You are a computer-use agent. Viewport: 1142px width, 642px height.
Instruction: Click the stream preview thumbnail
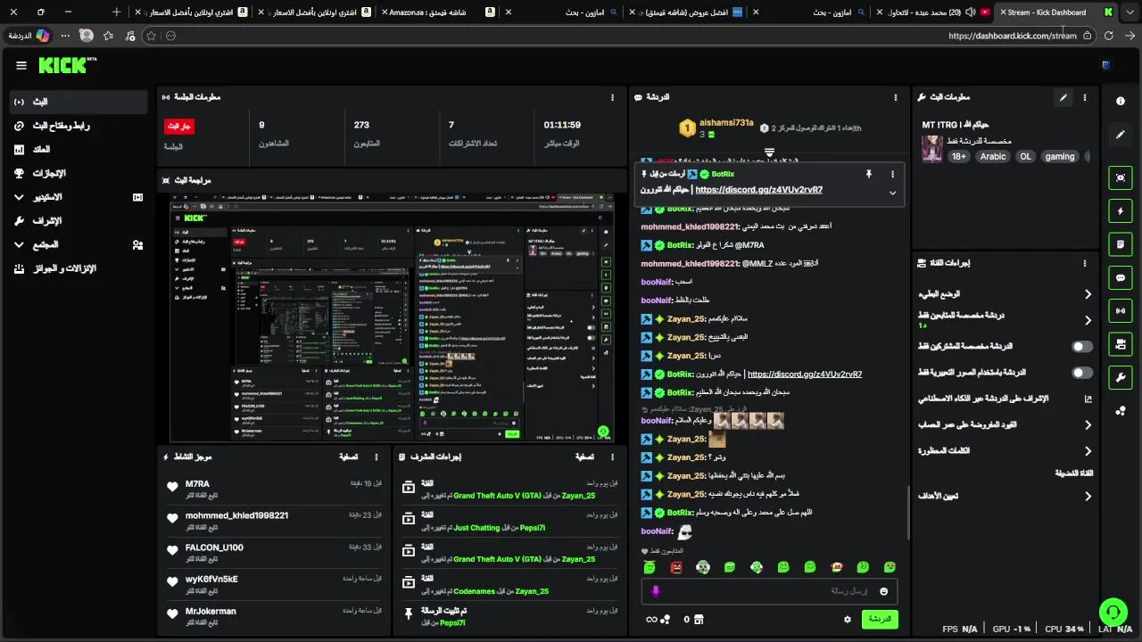click(392, 317)
